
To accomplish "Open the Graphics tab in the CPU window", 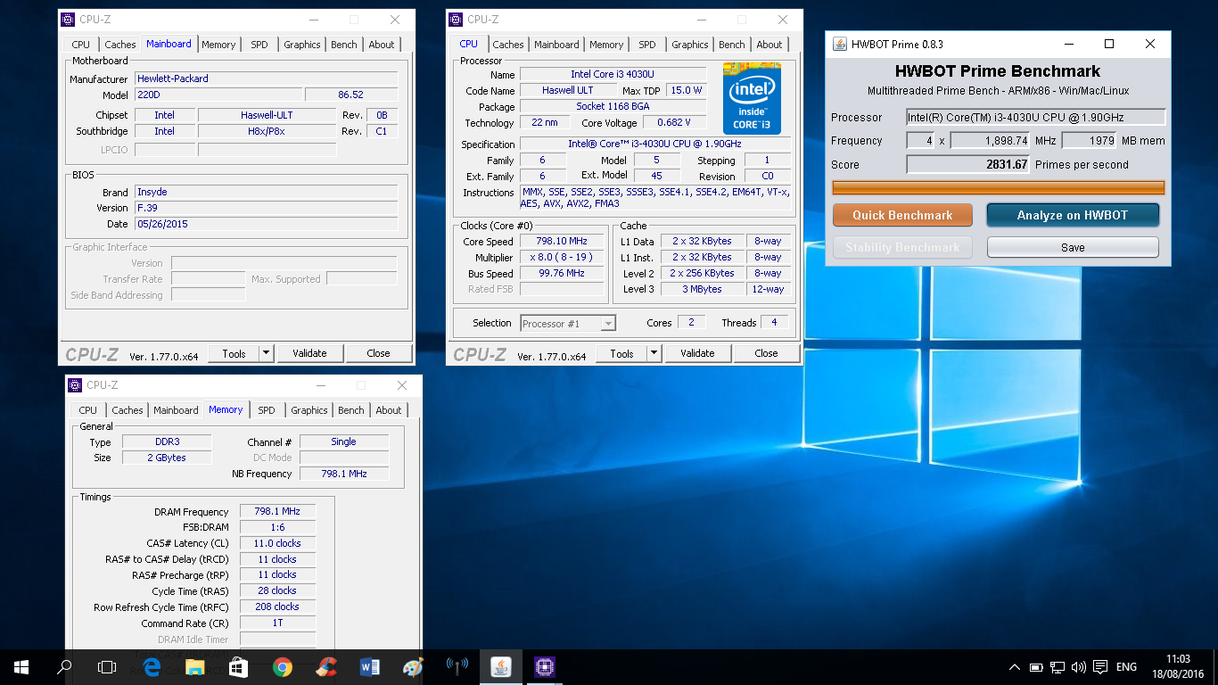I will click(690, 45).
